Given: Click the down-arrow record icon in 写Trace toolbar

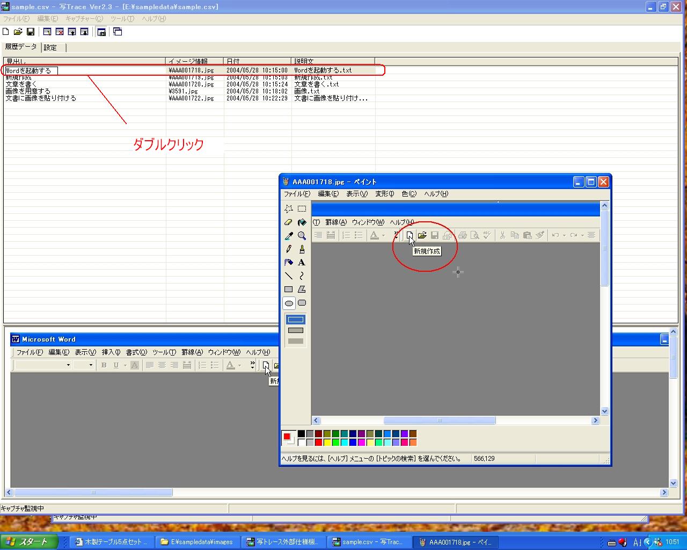Looking at the screenshot, I should click(x=84, y=32).
